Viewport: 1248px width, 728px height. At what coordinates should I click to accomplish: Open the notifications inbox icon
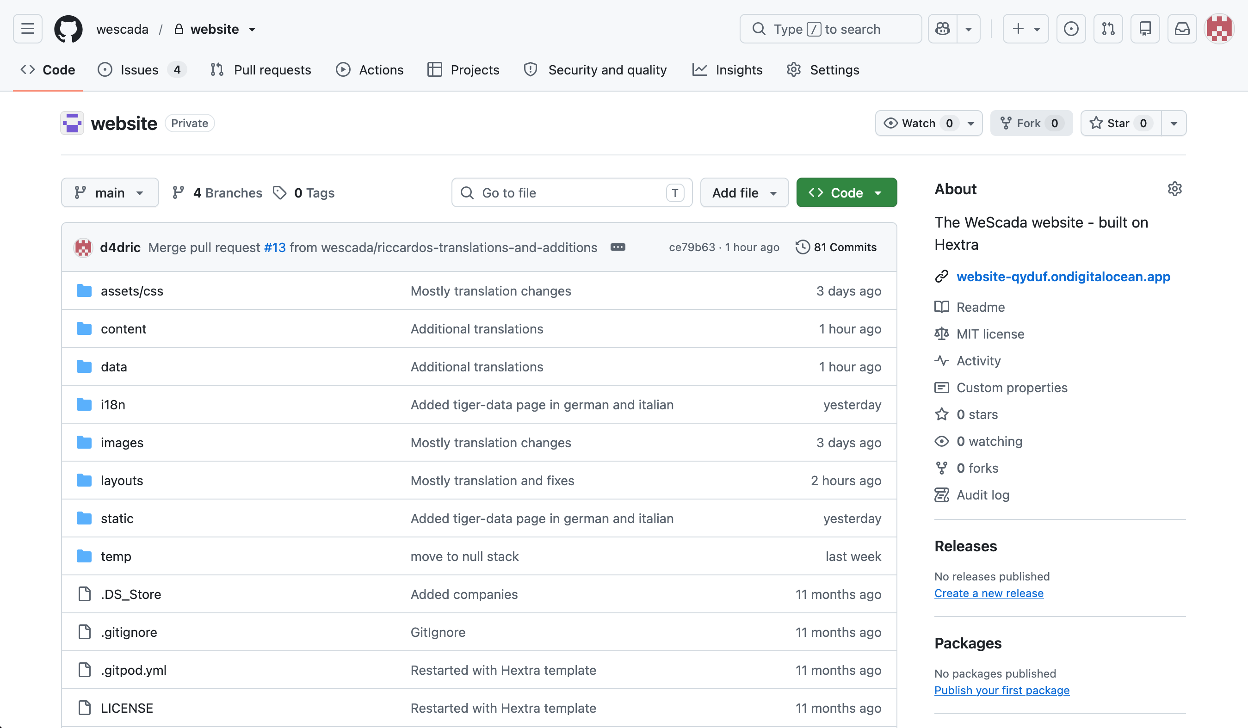click(x=1182, y=29)
